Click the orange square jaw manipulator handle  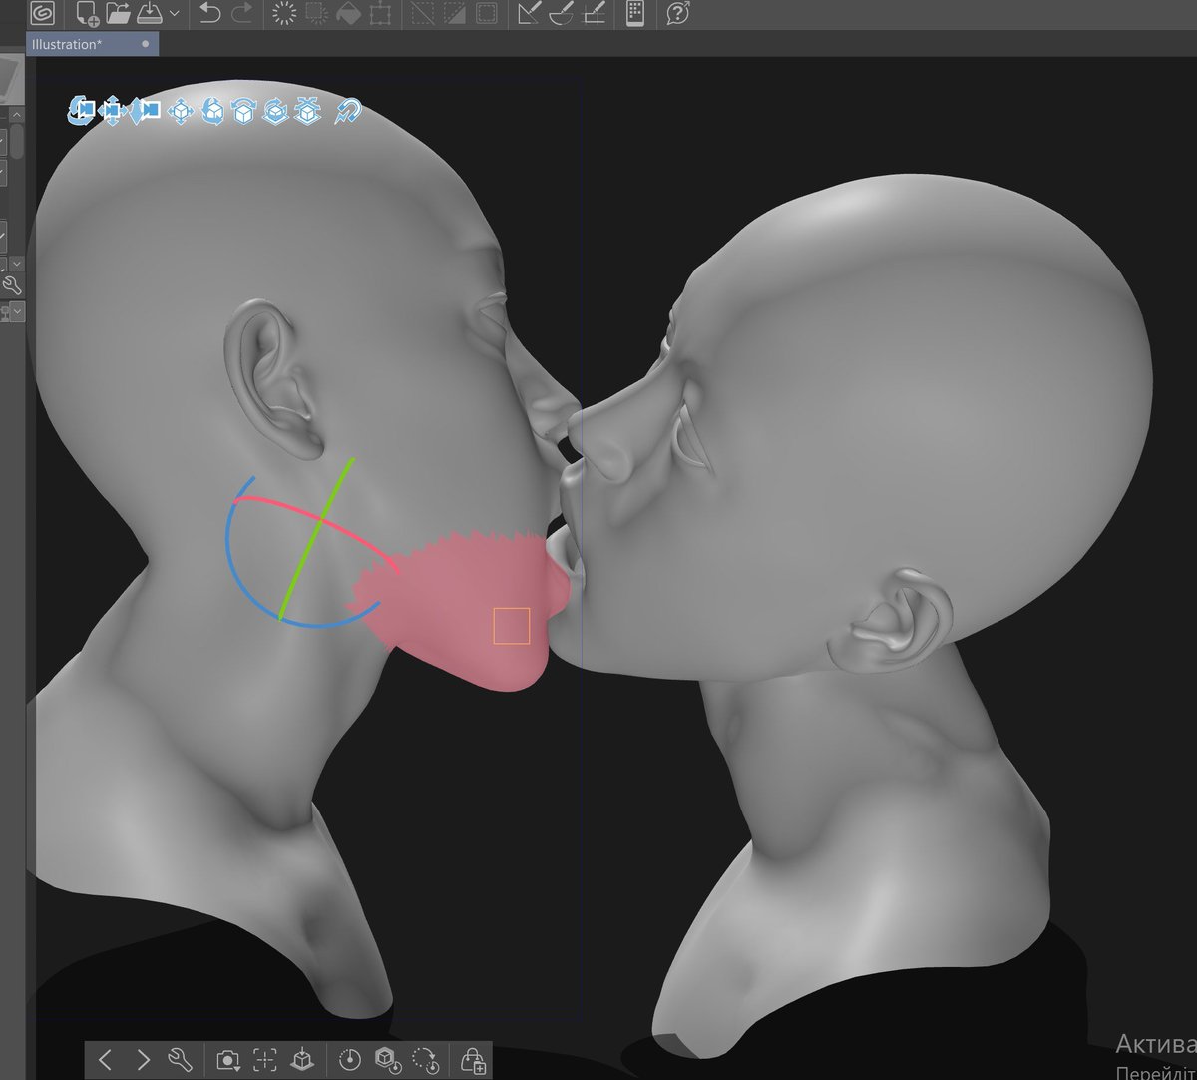511,626
